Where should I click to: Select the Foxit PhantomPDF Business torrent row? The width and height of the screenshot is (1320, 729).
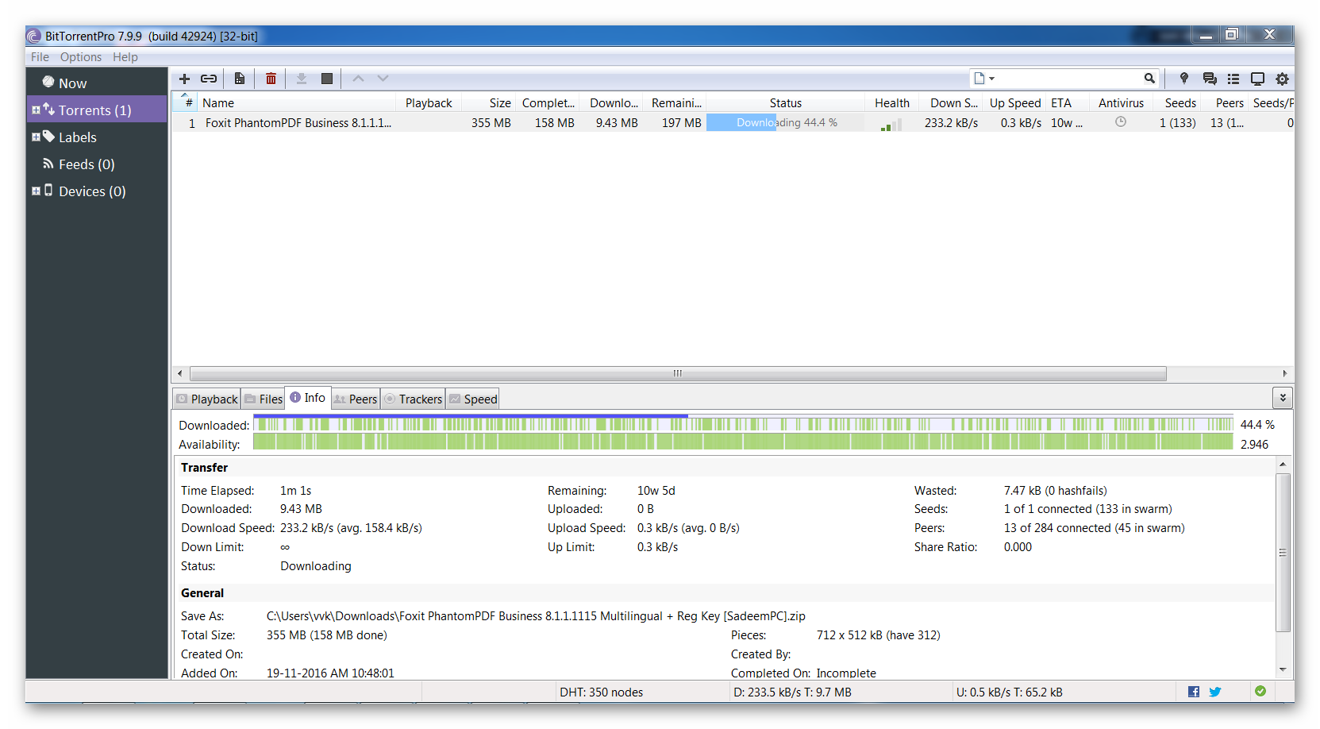pyautogui.click(x=733, y=123)
